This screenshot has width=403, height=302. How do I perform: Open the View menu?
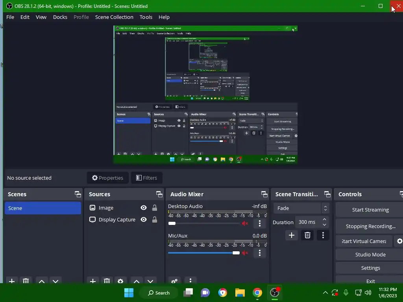tap(41, 17)
